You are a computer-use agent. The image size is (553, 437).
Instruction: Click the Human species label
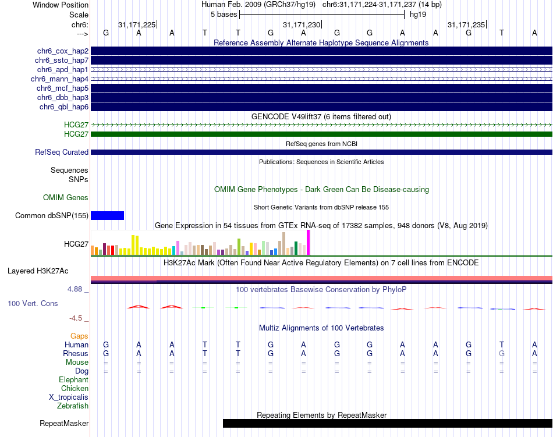[x=76, y=344]
